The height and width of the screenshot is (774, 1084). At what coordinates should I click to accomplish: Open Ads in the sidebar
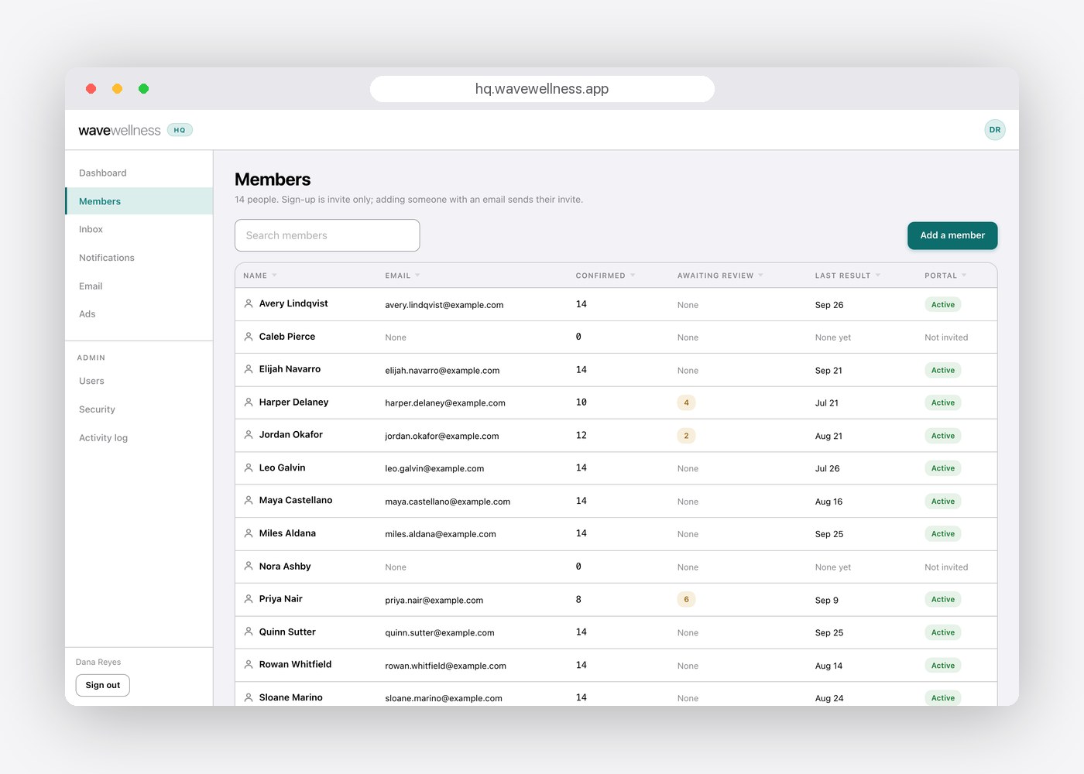click(139, 314)
